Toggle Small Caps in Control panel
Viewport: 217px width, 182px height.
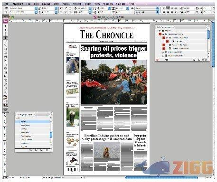point(61,12)
